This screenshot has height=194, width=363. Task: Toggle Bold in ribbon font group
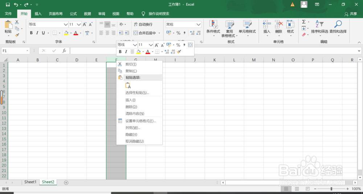point(31,33)
